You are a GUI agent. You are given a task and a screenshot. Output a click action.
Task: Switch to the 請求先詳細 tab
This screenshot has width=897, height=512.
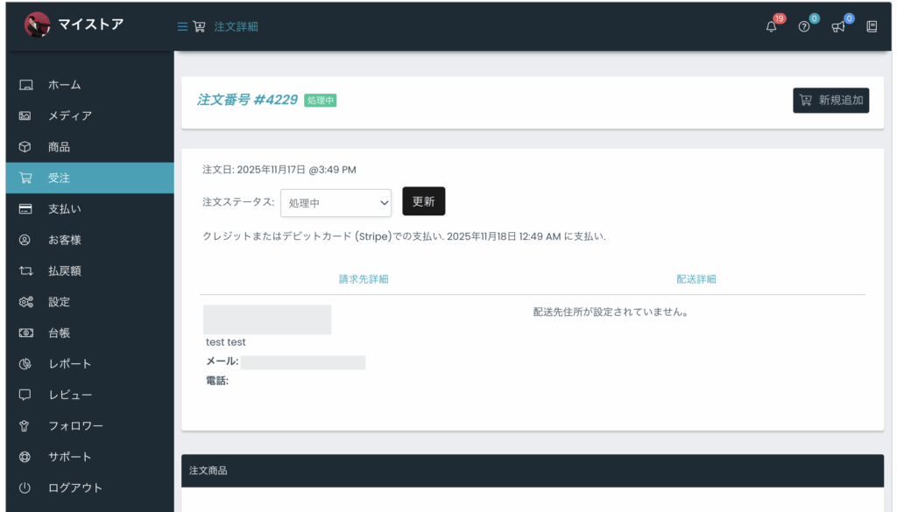pyautogui.click(x=364, y=279)
